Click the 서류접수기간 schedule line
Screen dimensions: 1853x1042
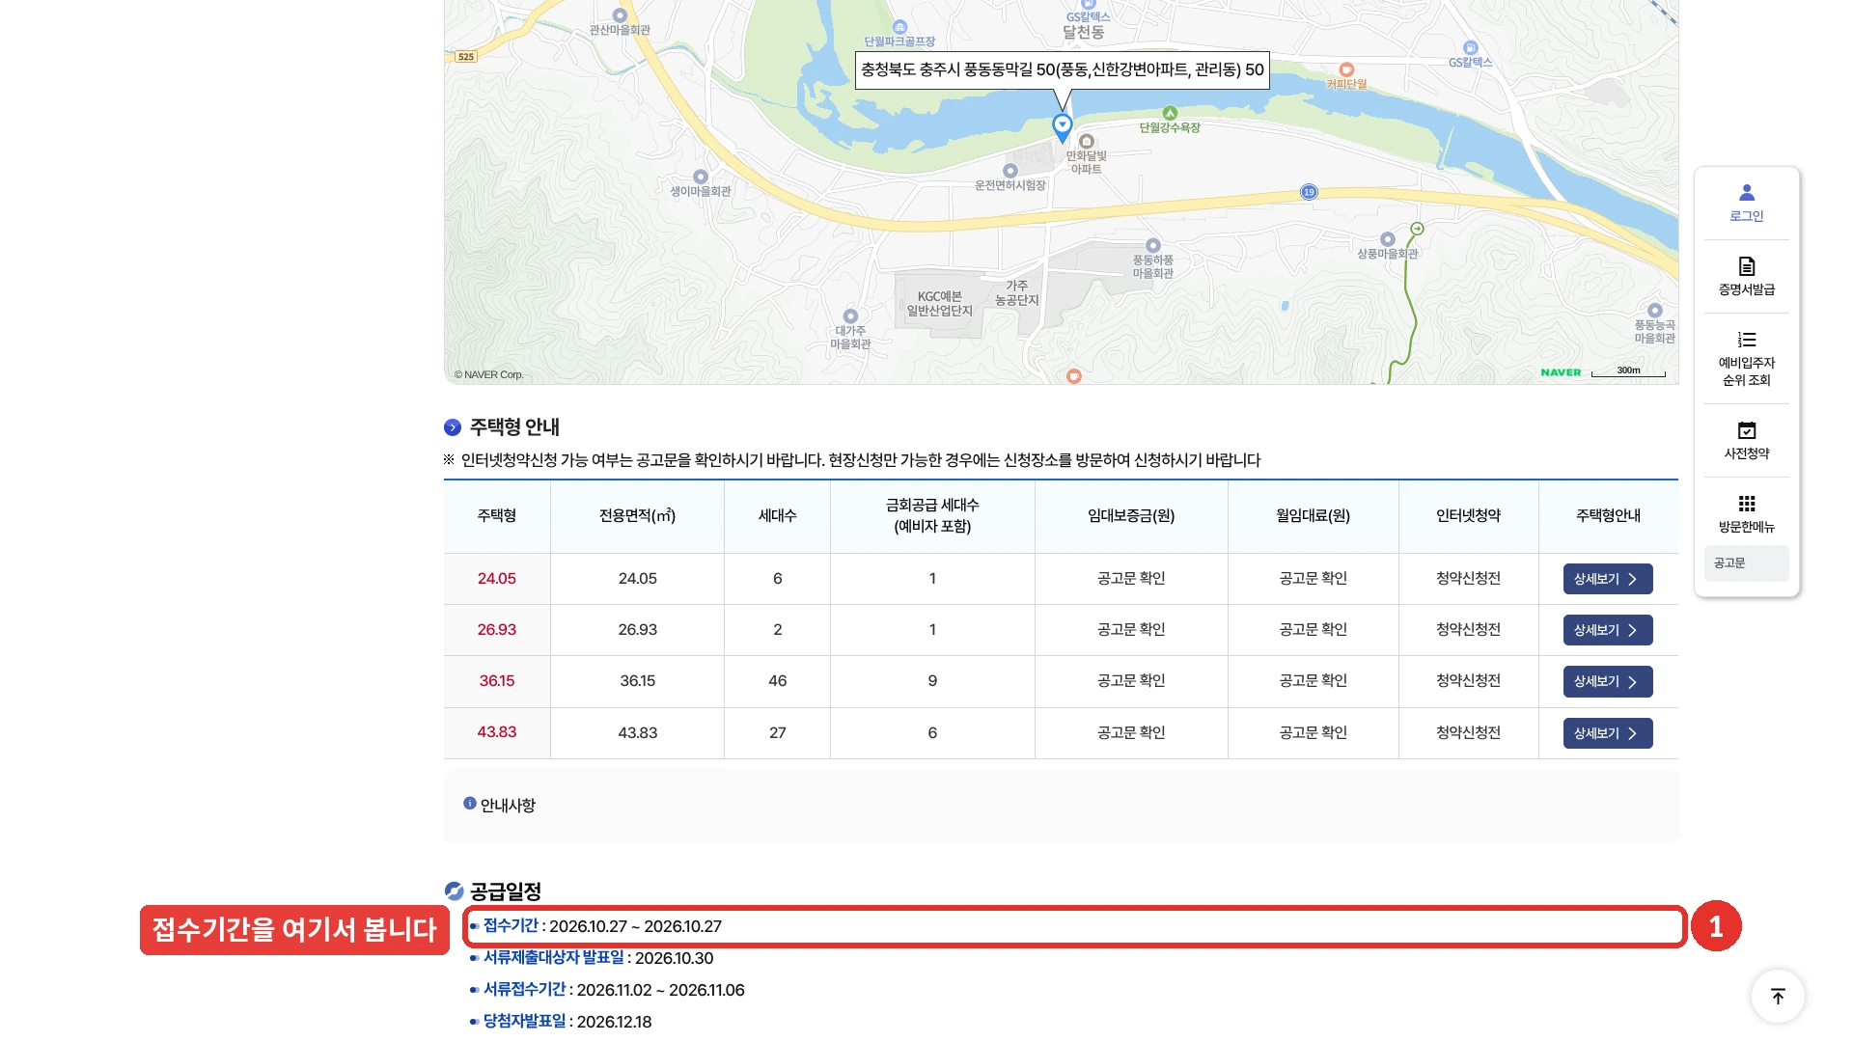pos(607,990)
